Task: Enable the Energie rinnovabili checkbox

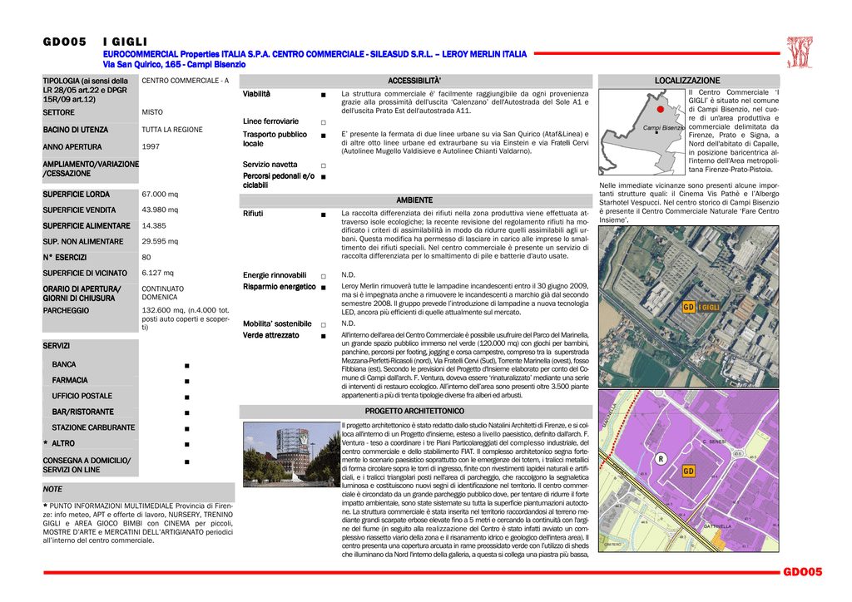Action: (324, 276)
